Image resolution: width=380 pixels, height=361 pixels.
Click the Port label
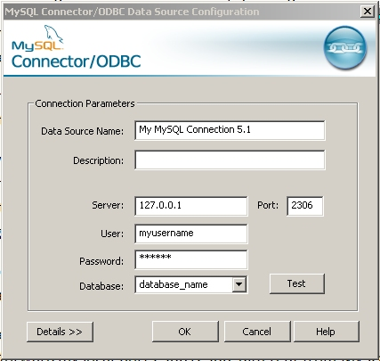click(268, 205)
